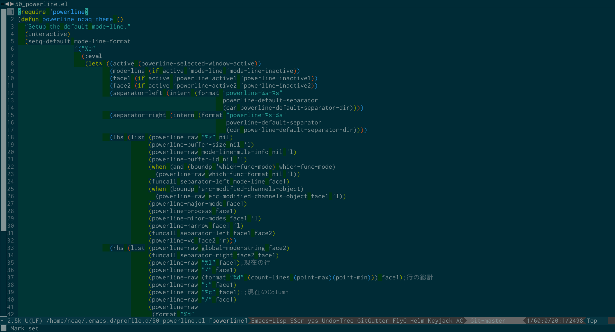
Task: Click the modified-status dash at modeline far left
Action: [2, 320]
